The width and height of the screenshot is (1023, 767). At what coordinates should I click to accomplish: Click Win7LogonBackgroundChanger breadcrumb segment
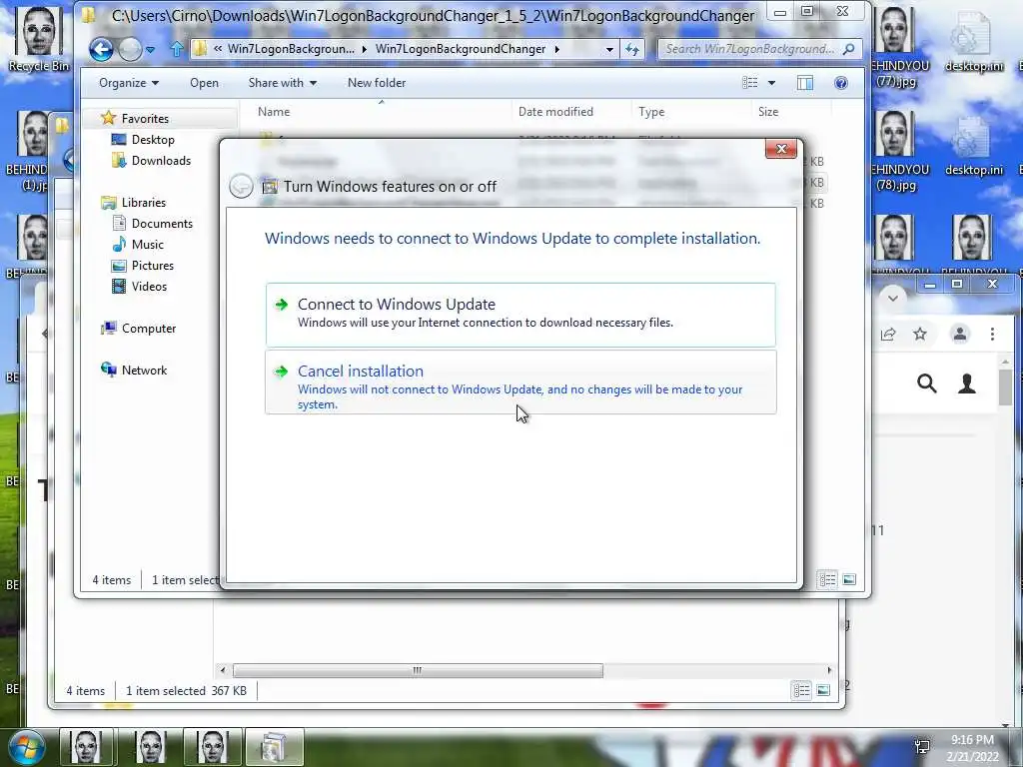[460, 49]
